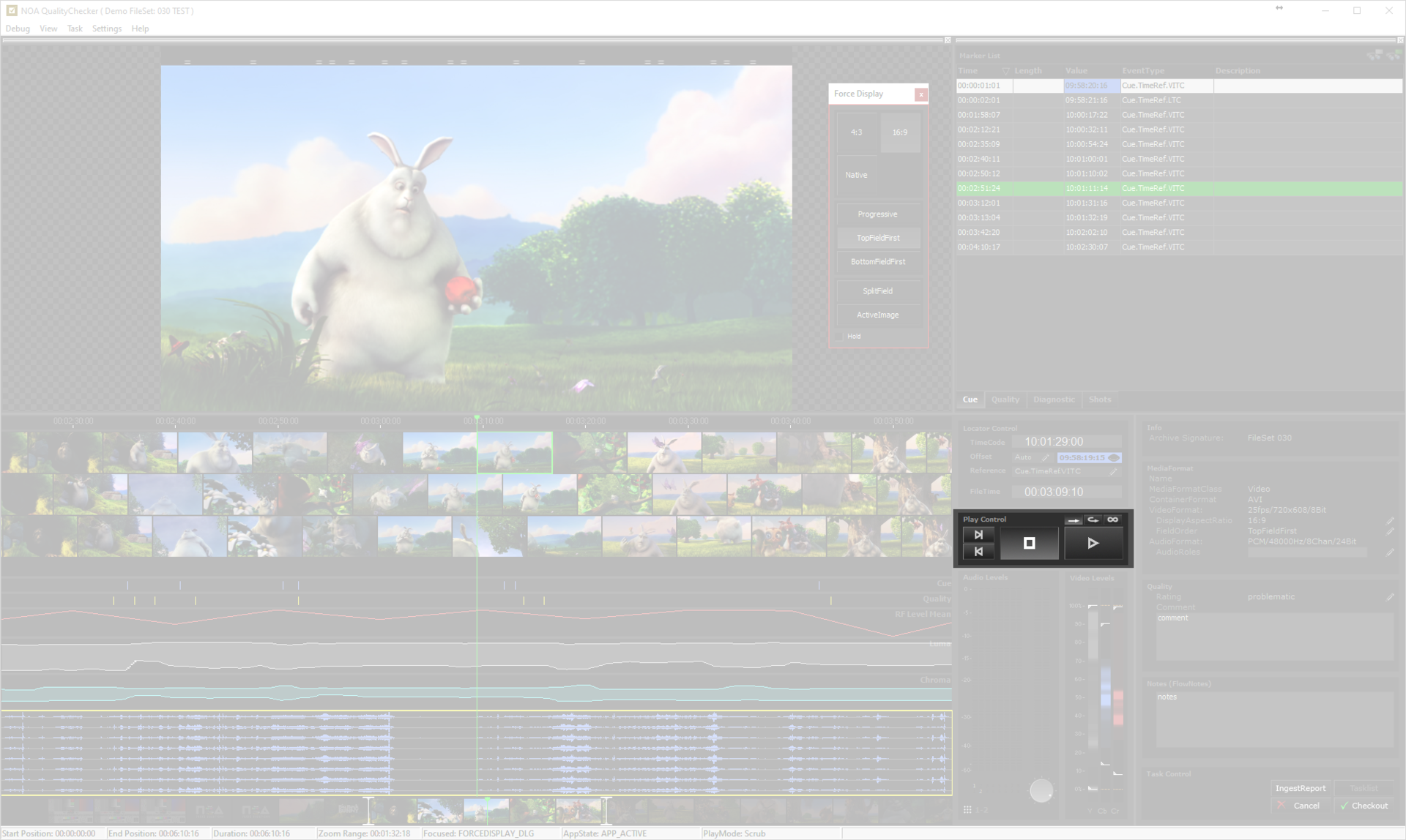Edit the Offset Auto pencil icon

pyautogui.click(x=1045, y=457)
